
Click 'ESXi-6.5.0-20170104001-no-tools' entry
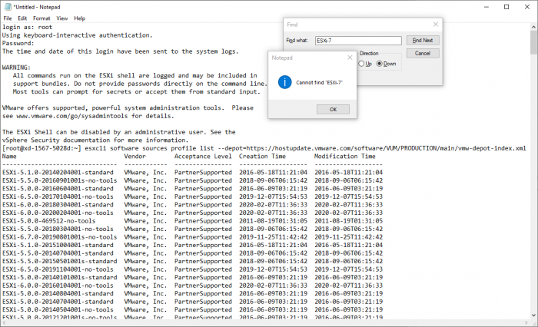(58, 197)
